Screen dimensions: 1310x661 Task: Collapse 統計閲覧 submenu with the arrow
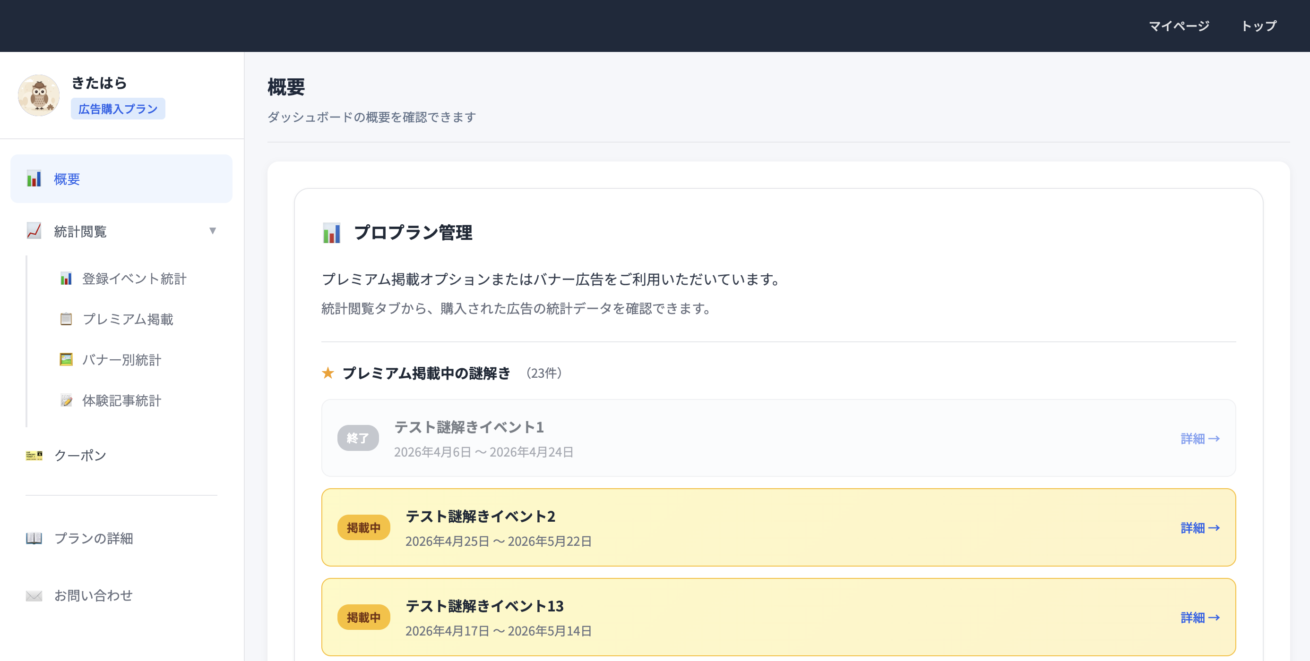tap(213, 231)
